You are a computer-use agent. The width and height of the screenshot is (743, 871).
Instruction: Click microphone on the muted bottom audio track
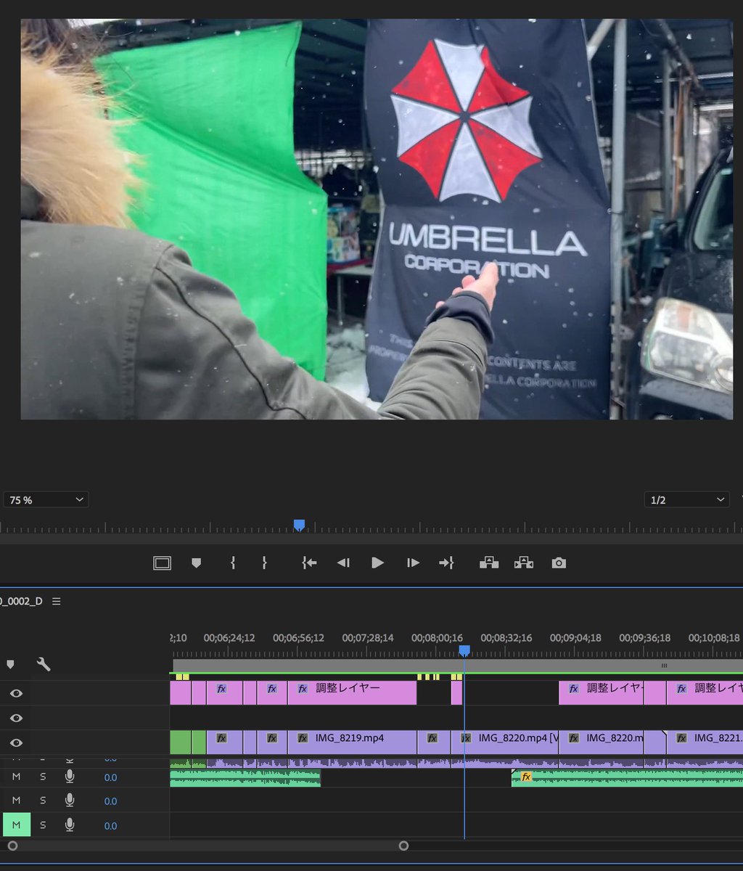pos(70,825)
